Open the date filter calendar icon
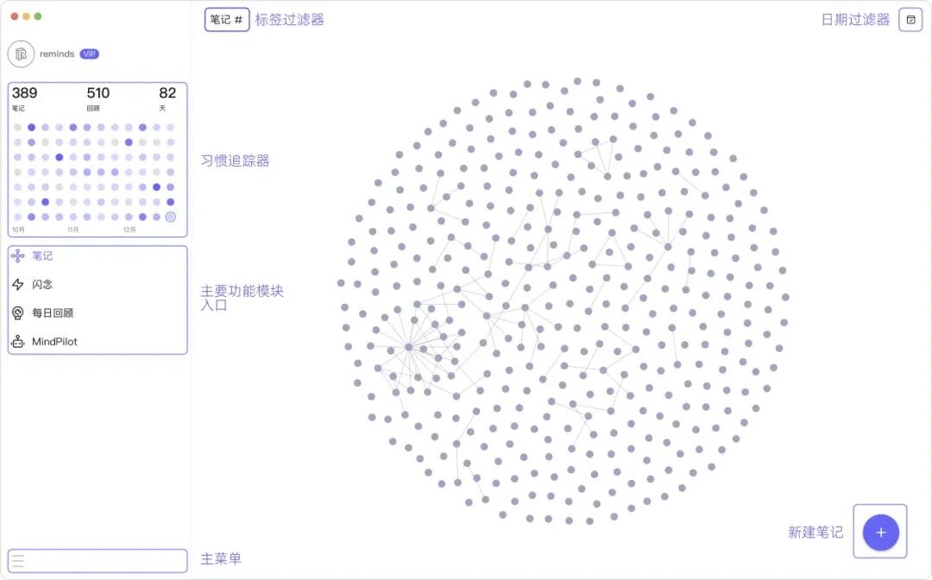 click(910, 19)
